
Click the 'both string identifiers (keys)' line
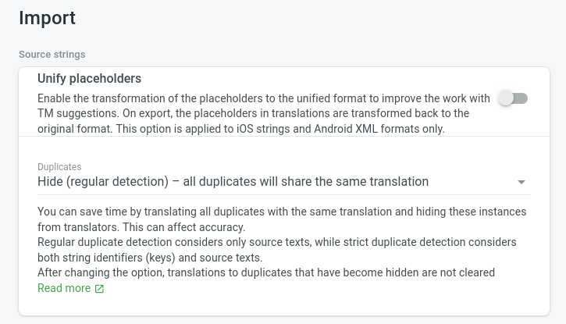pyautogui.click(x=150, y=258)
